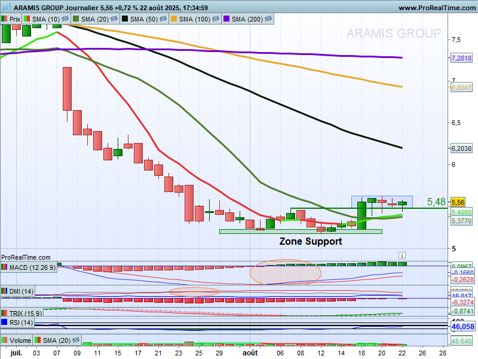Click the RSI indicator blue icon
This screenshot has width=478, height=359.
(4, 322)
